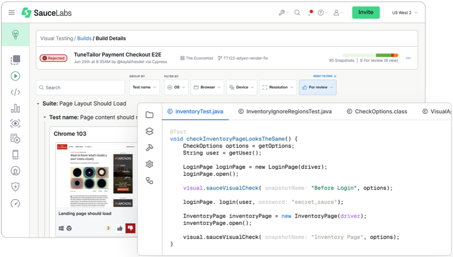Open the Test name group-by dropdown

tap(144, 87)
